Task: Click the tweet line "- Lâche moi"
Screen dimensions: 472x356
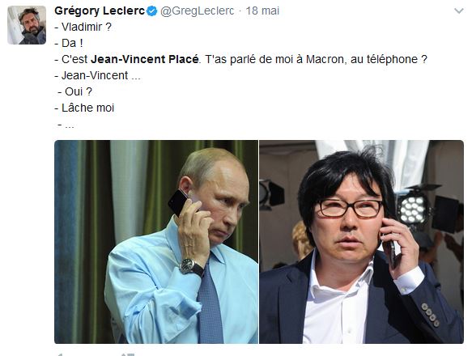Action: tap(84, 108)
